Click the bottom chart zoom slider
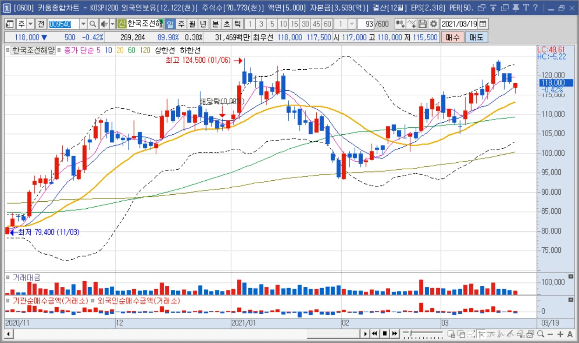The width and height of the screenshot is (579, 343). (x=423, y=334)
